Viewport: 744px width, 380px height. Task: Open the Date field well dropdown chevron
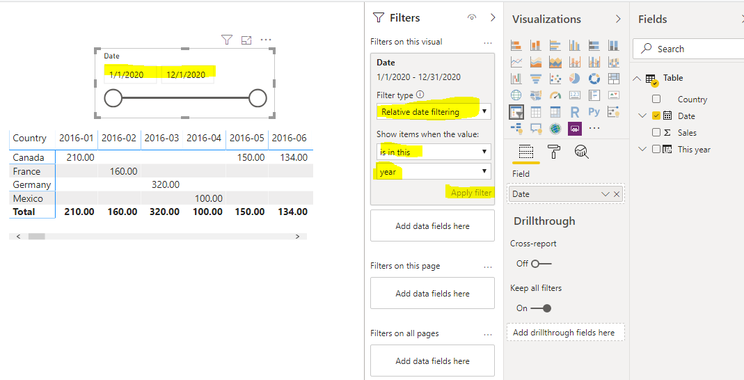pyautogui.click(x=605, y=194)
